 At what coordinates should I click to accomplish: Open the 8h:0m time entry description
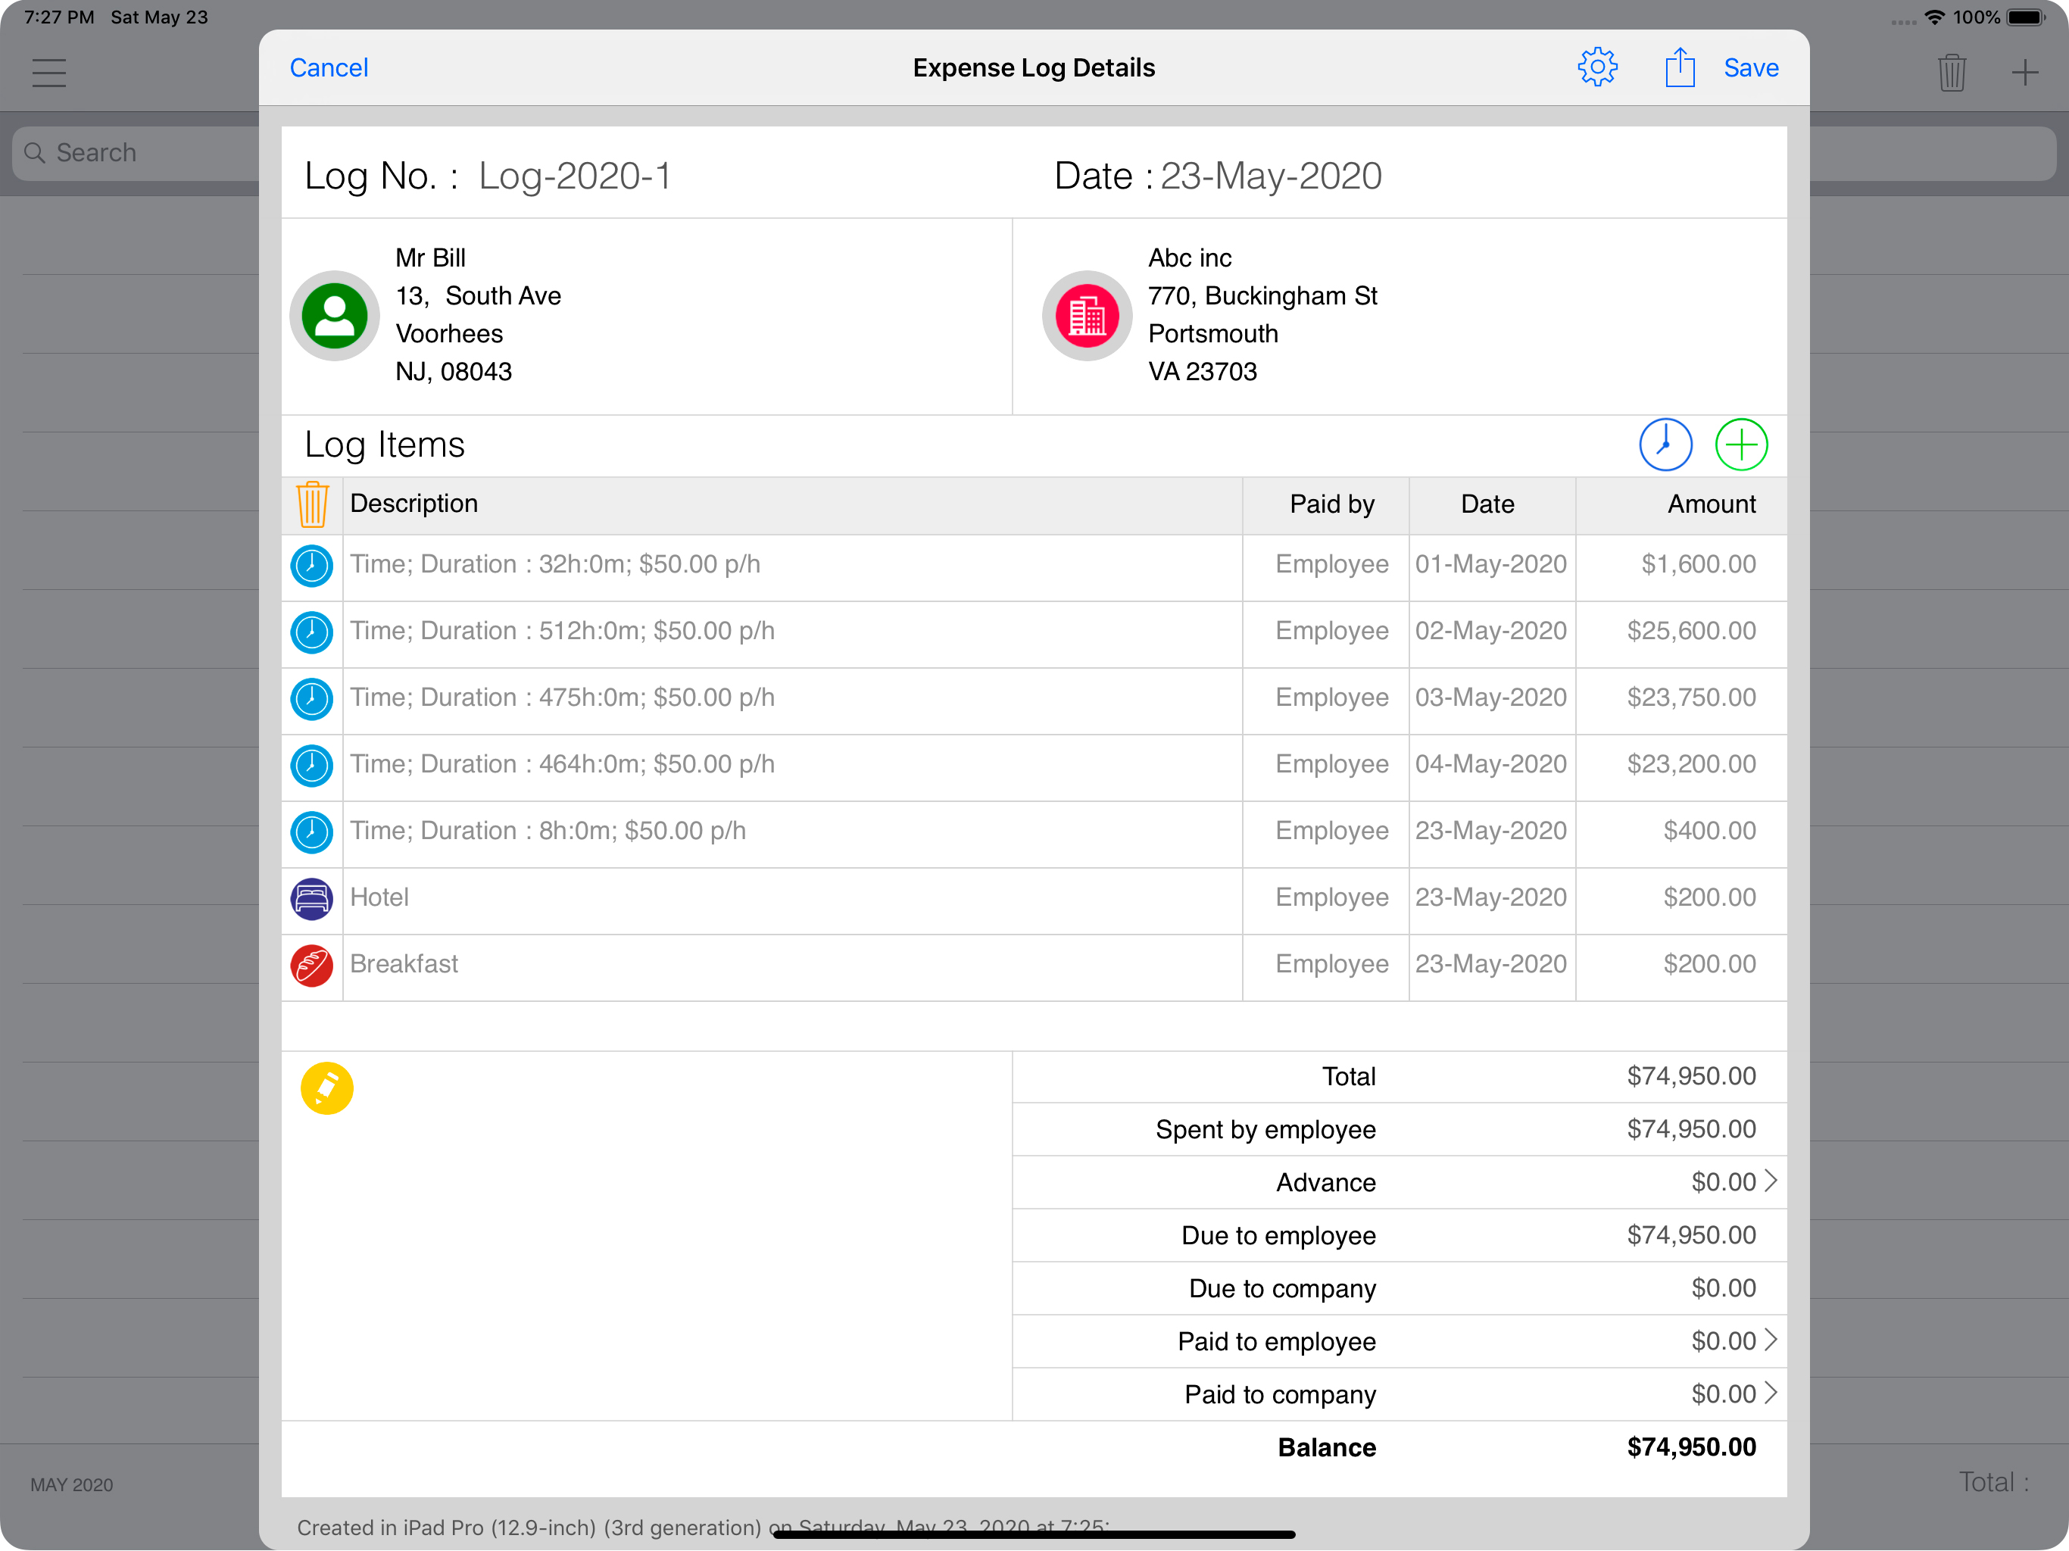[548, 830]
